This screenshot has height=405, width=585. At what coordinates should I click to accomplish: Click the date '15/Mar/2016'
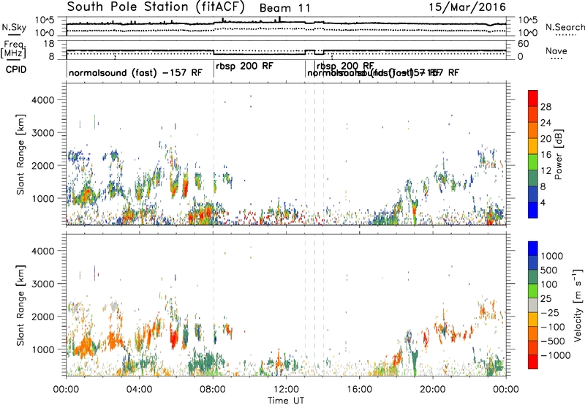pyautogui.click(x=467, y=7)
